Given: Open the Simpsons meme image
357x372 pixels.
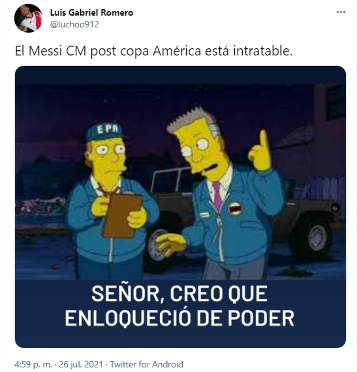Looking at the screenshot, I should [x=180, y=207].
